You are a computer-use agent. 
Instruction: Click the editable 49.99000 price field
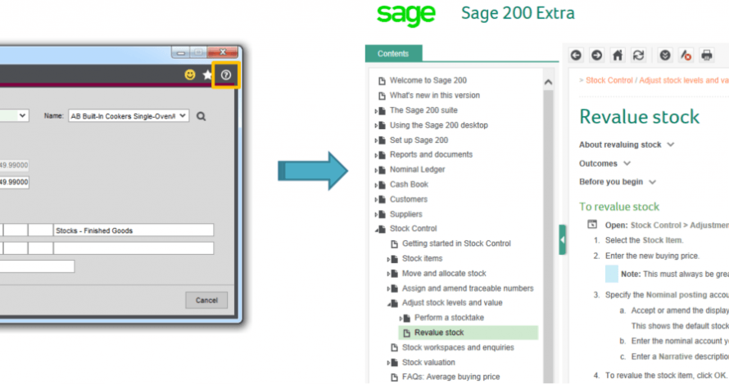(14, 182)
